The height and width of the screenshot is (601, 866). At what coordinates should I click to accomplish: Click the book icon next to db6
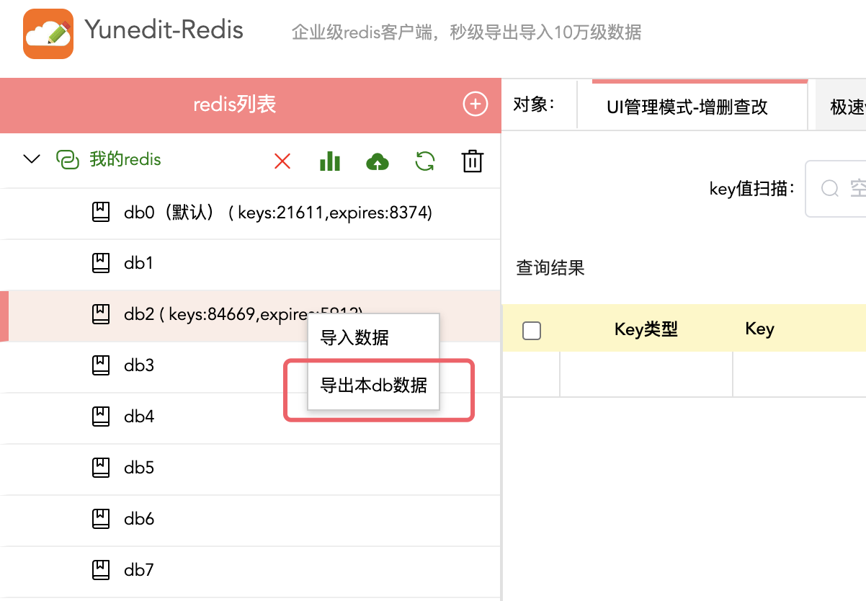(x=101, y=519)
